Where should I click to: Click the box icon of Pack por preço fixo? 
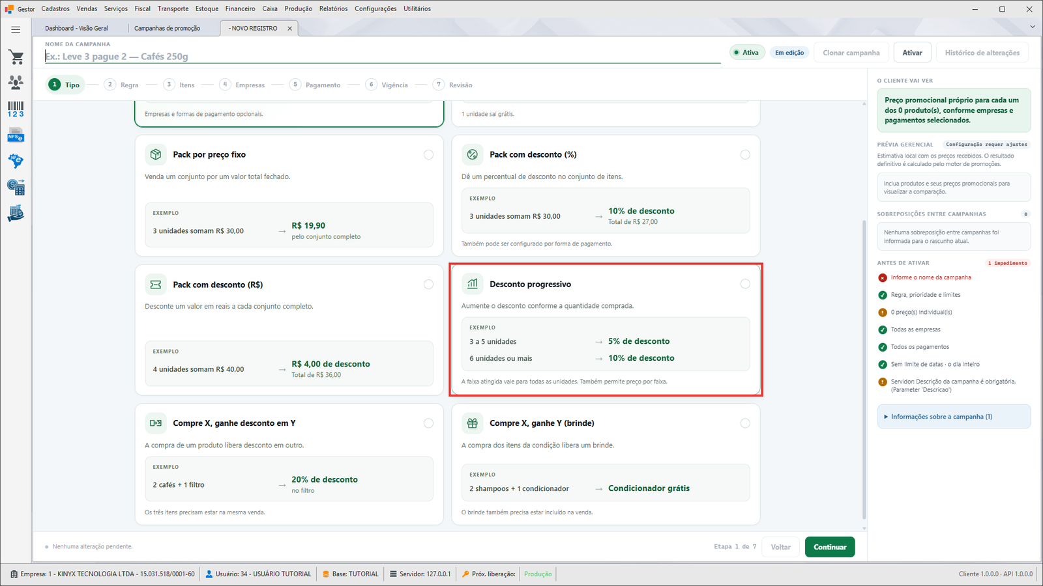coord(155,154)
